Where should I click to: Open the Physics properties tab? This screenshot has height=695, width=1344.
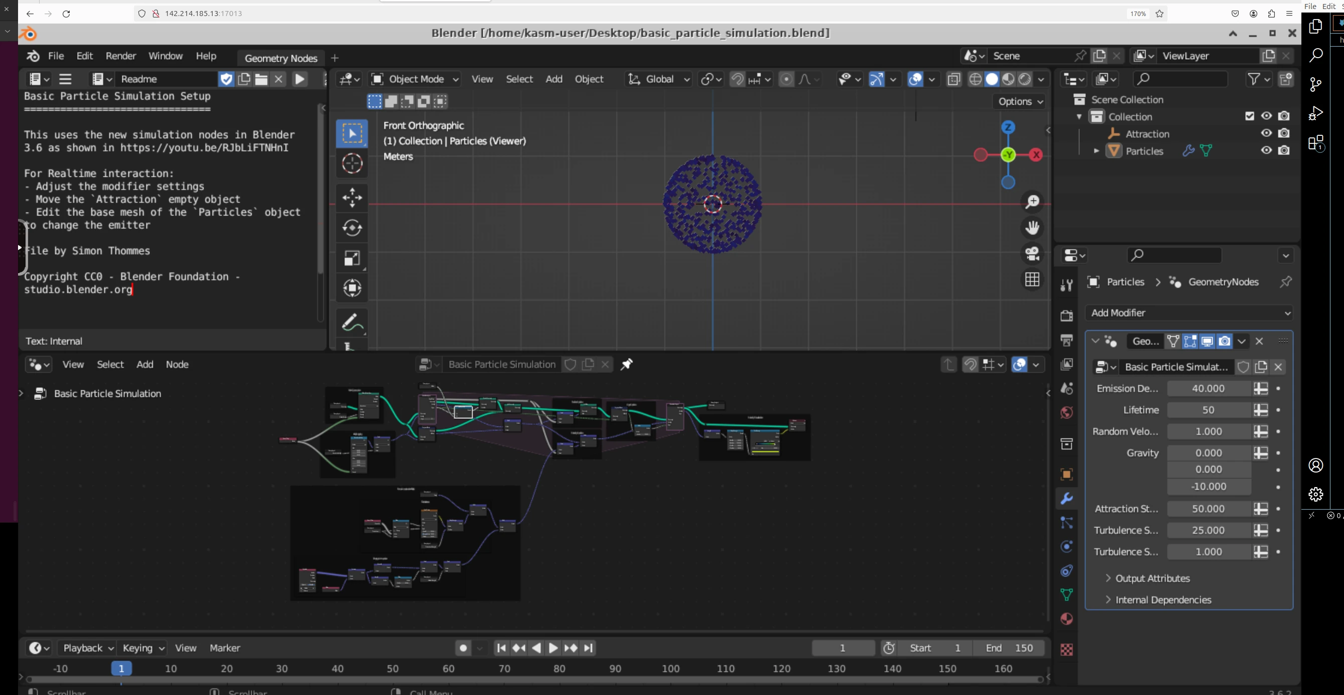[x=1067, y=546]
